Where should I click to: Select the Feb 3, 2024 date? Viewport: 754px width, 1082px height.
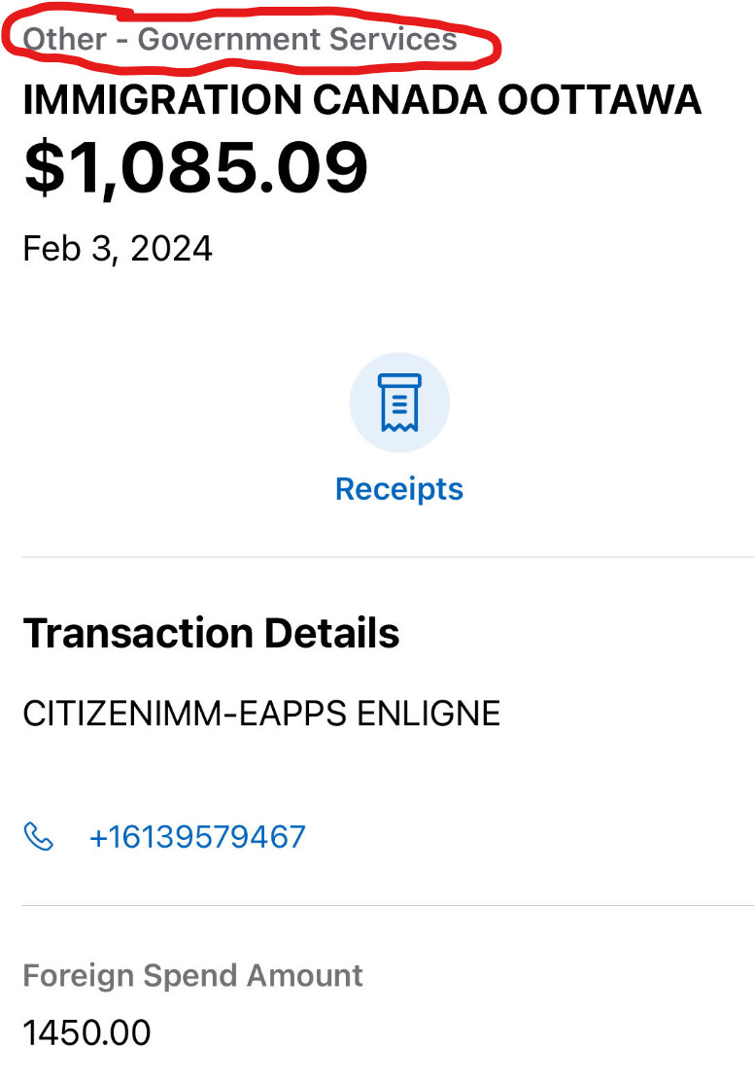[118, 248]
